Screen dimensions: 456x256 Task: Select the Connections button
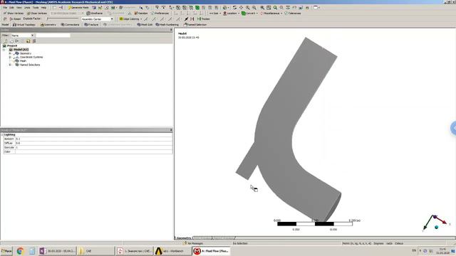pyautogui.click(x=70, y=25)
